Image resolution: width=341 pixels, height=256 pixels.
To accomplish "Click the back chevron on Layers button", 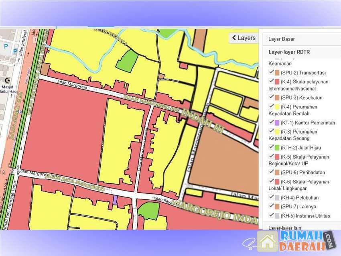I will tap(234, 38).
